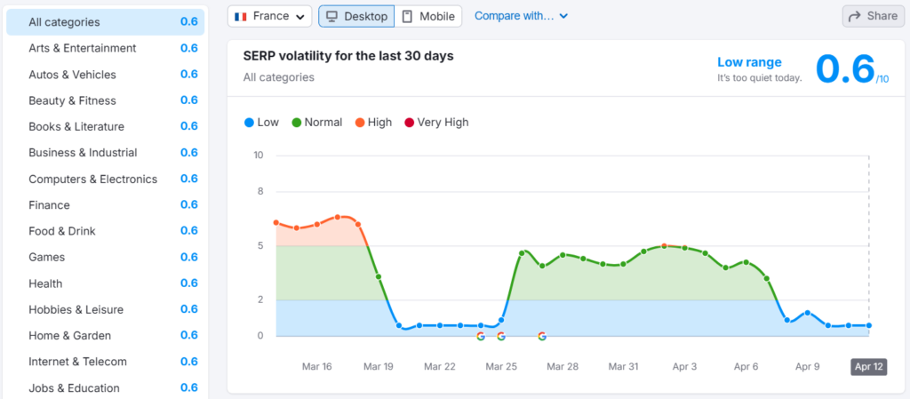Click the mobile phone icon
The image size is (910, 399).
coord(408,16)
